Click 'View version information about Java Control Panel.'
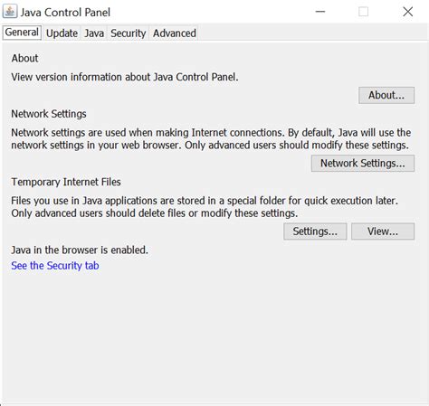429x406 pixels. tap(125, 77)
